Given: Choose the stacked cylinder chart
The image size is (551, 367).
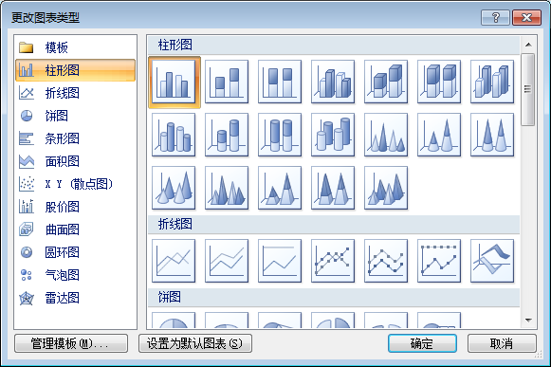Looking at the screenshot, I should tap(227, 135).
